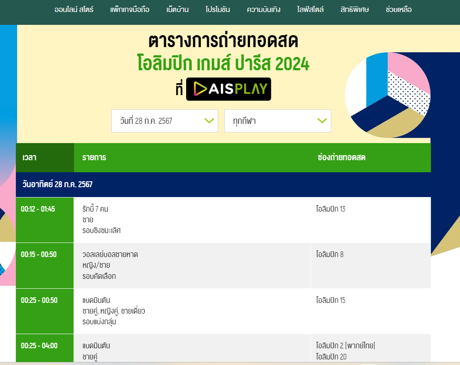This screenshot has height=365, width=460.
Task: Click the ทุกกีฬา dropdown chevron arrow
Action: 322,121
